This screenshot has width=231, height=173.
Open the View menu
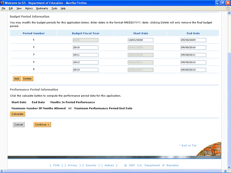pos(19,9)
